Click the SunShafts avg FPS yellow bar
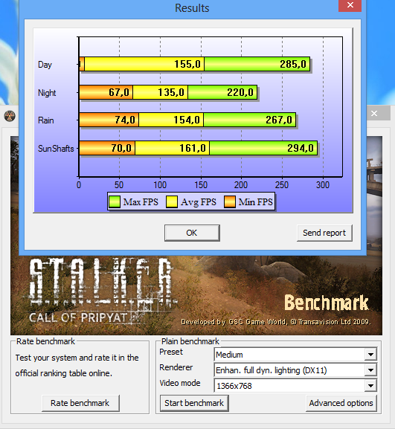Viewport: 395px width, 429px height. (x=172, y=148)
